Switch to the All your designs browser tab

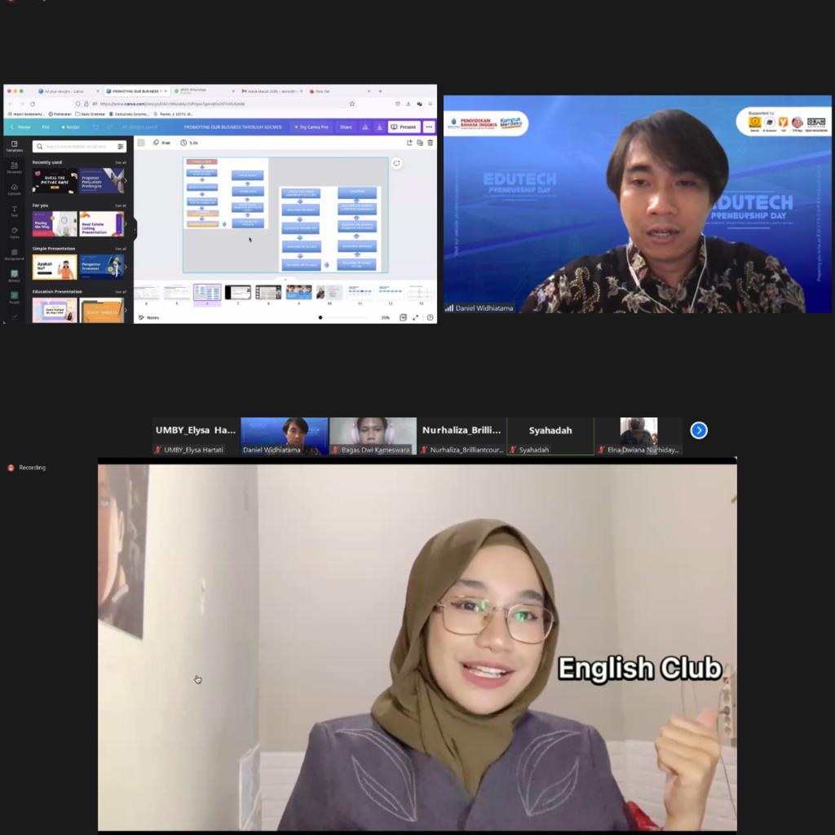point(67,91)
